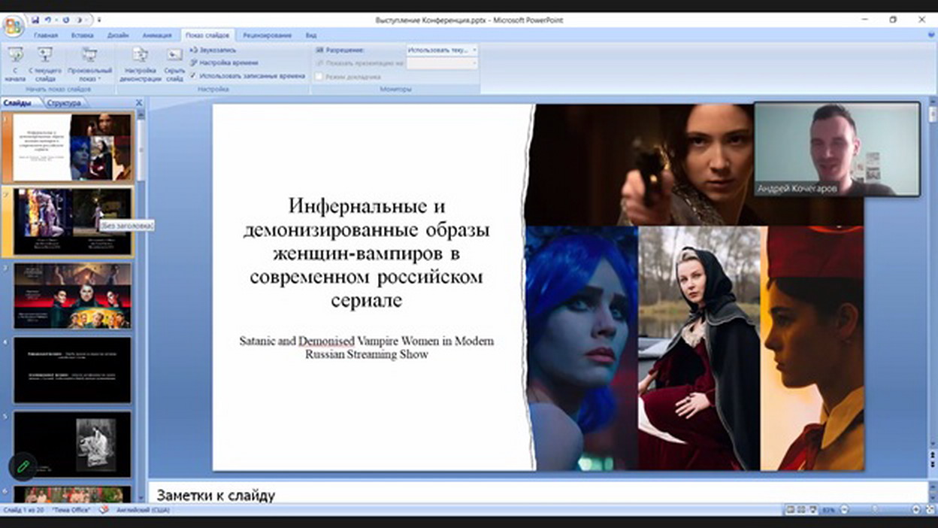Image resolution: width=938 pixels, height=528 pixels.
Task: Click the Russian slide title text
Action: click(x=366, y=253)
